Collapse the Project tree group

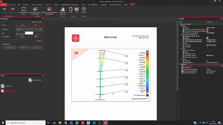(x=181, y=59)
